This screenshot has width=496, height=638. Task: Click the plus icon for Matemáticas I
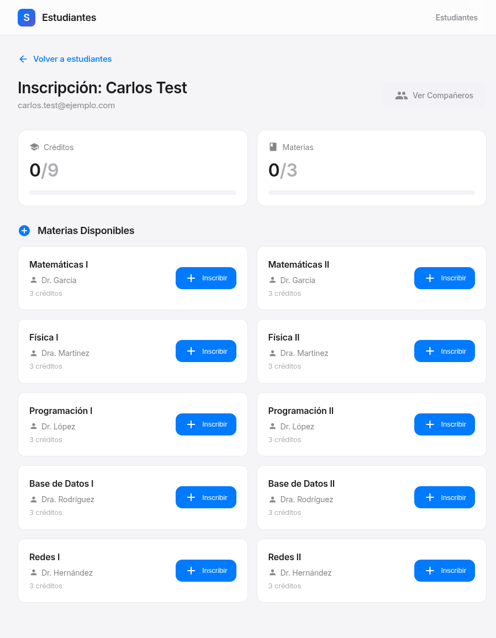coord(191,278)
